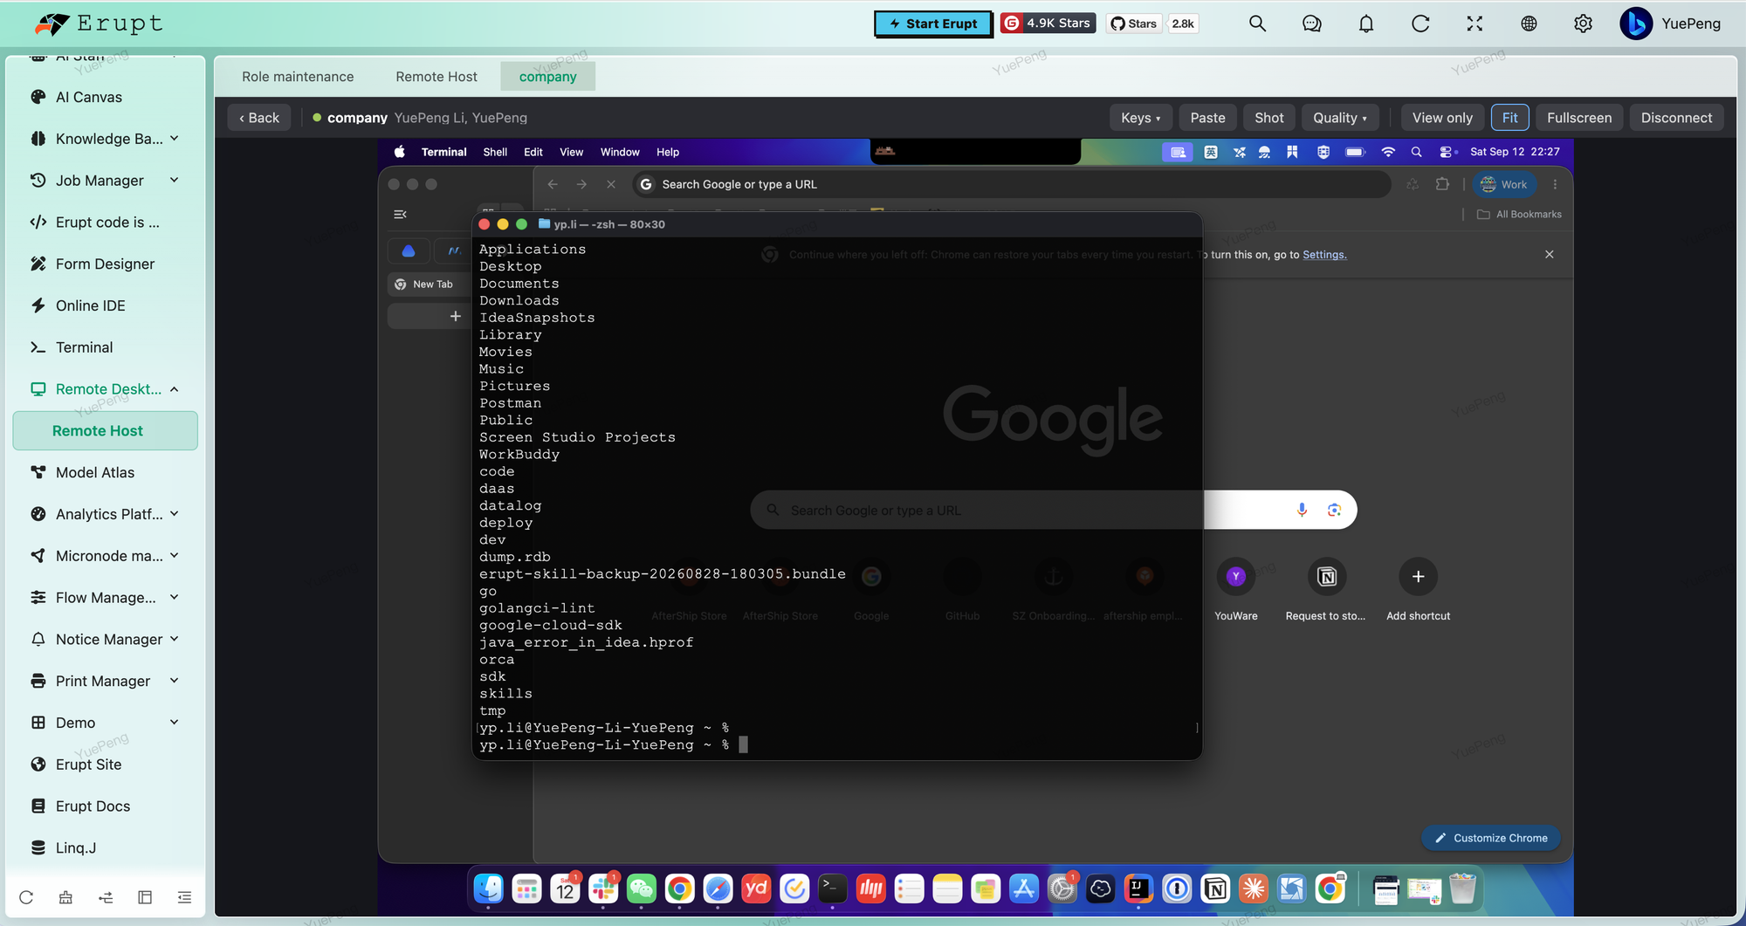The image size is (1746, 926).
Task: Expand the Analytics Platform menu
Action: coord(105,514)
